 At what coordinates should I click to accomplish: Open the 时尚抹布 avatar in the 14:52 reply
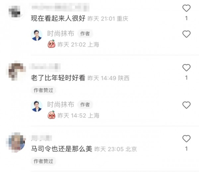36,106
